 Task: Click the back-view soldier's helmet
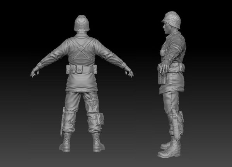pyautogui.click(x=82, y=23)
